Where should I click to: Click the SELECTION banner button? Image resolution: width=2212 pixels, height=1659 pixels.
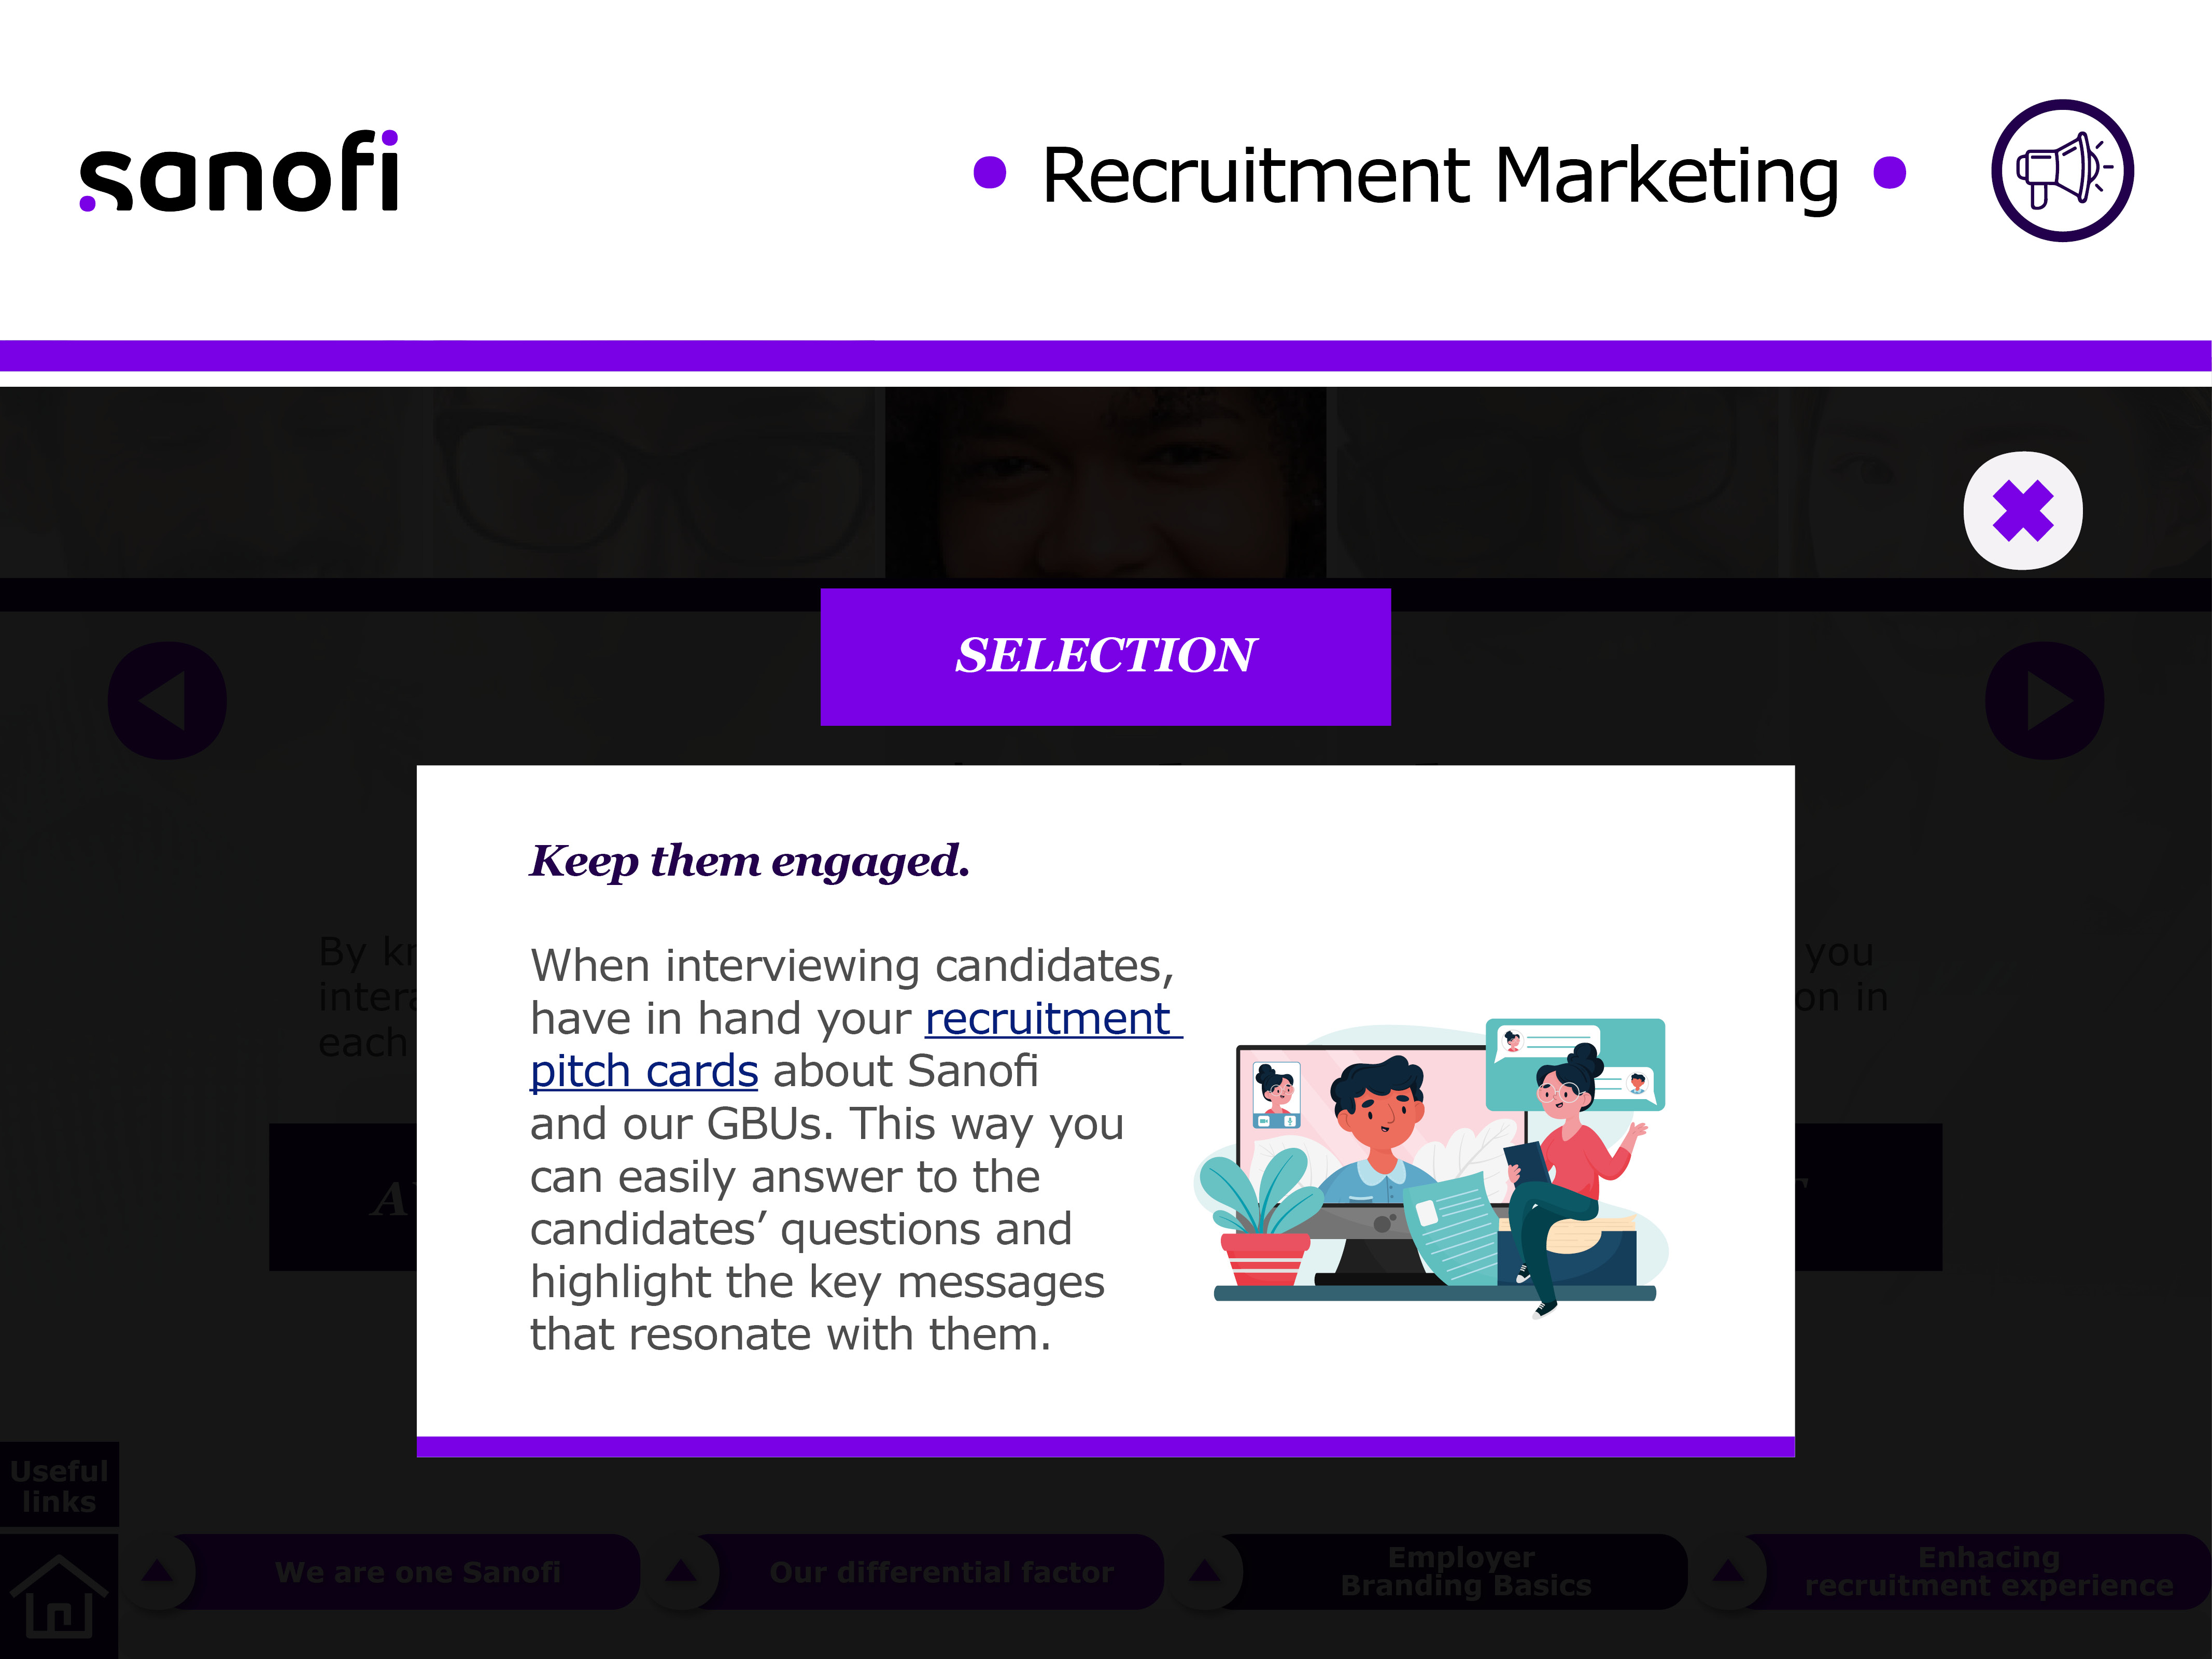tap(1105, 657)
